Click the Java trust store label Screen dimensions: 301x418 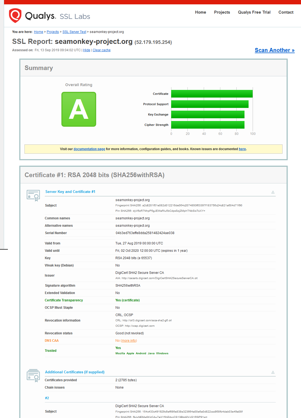click(151, 353)
